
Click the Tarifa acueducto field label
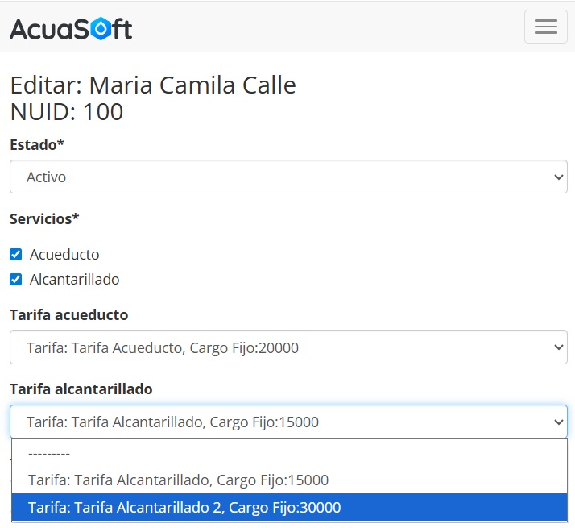click(68, 315)
